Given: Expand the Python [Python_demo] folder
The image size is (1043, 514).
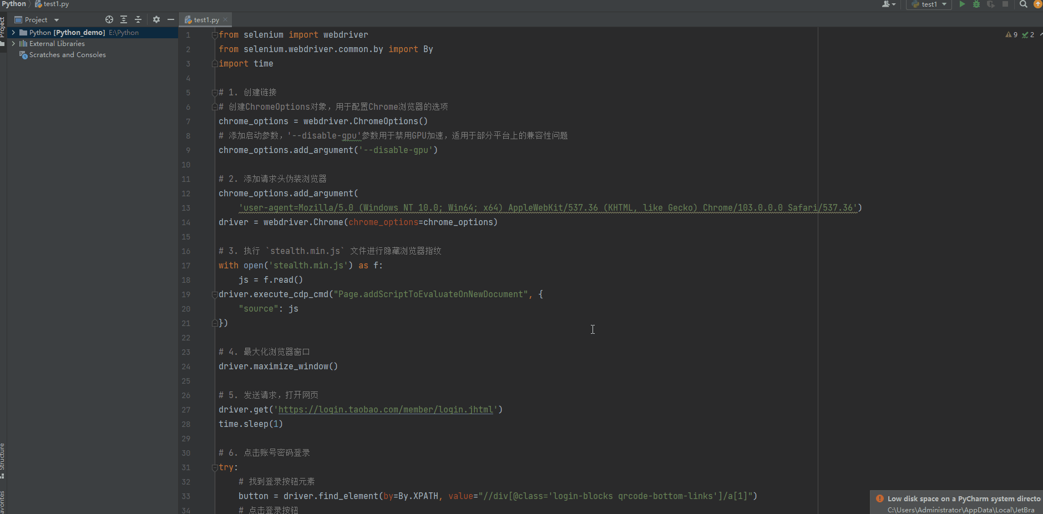Looking at the screenshot, I should pos(13,33).
